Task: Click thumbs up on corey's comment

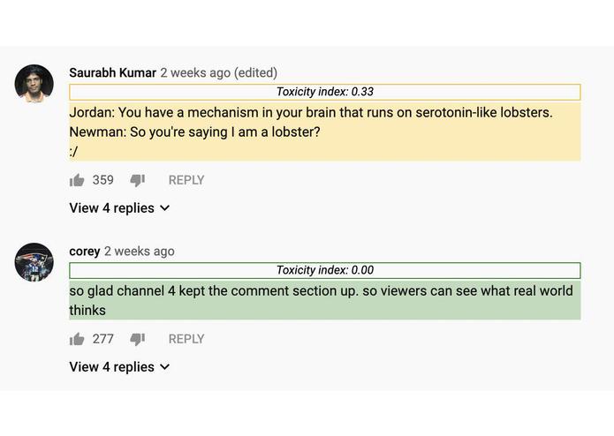Action: (78, 339)
